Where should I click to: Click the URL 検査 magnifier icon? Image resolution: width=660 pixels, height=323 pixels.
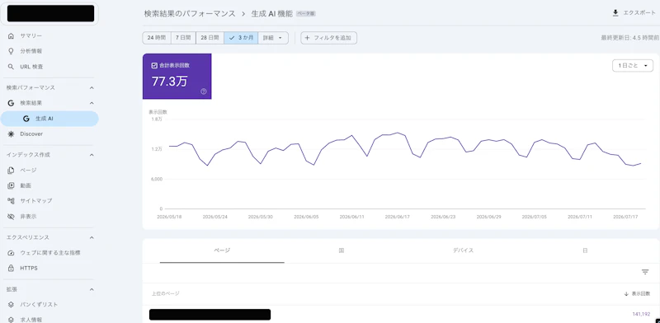(x=11, y=67)
